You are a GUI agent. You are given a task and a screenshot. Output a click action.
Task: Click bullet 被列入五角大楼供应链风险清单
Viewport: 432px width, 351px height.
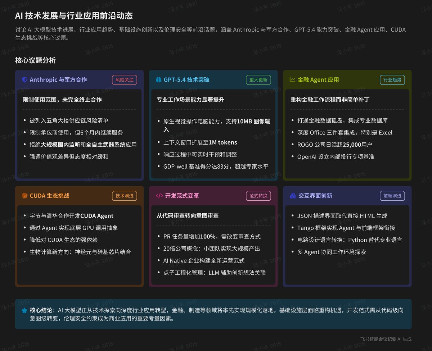(x=69, y=120)
